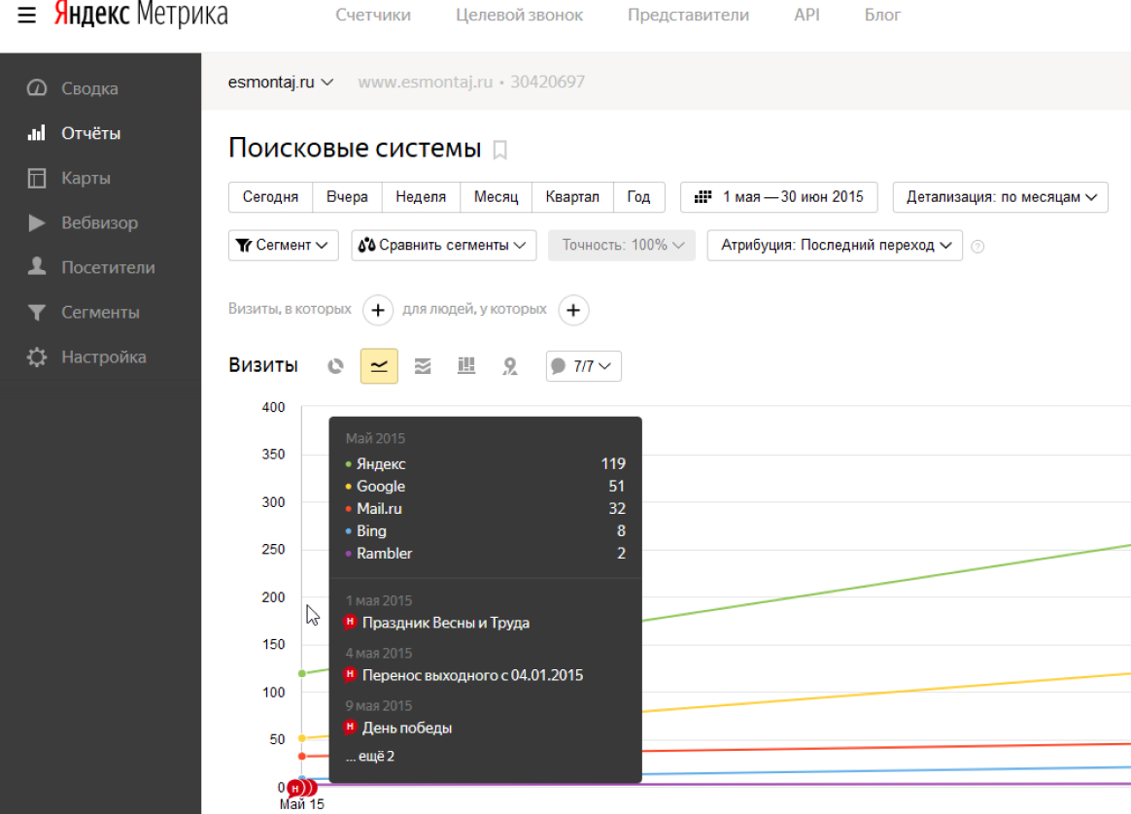The width and height of the screenshot is (1131, 814).
Task: Click the red holiday marker on the axis
Action: pos(295,788)
